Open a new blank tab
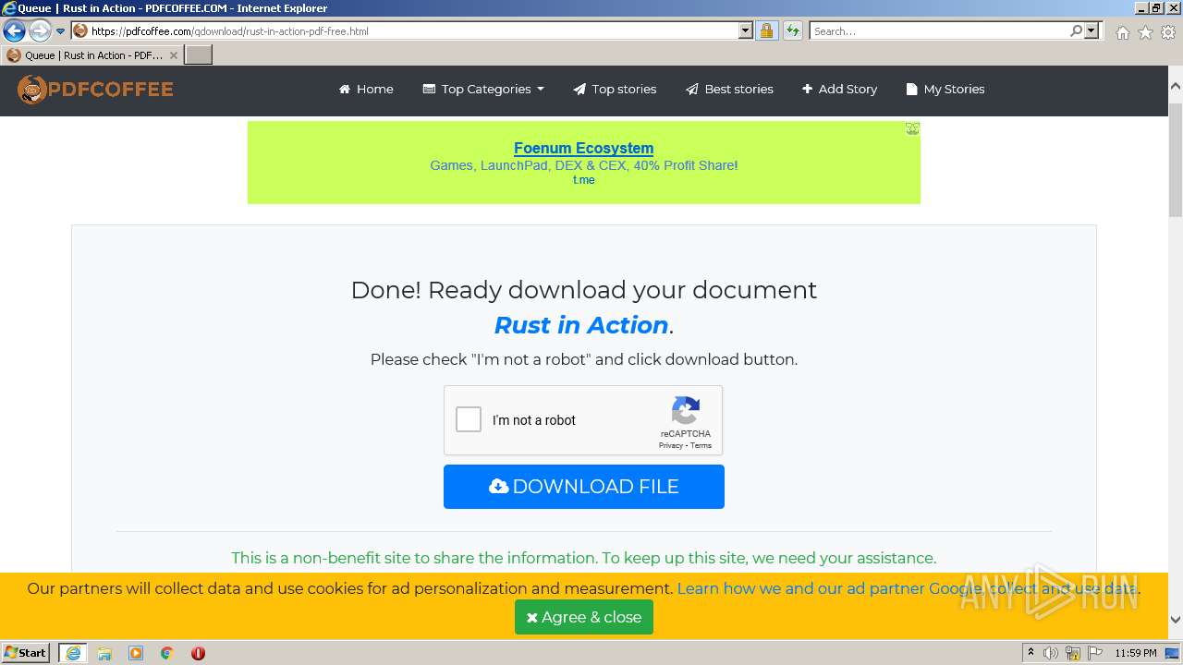The image size is (1183, 665). pos(199,55)
